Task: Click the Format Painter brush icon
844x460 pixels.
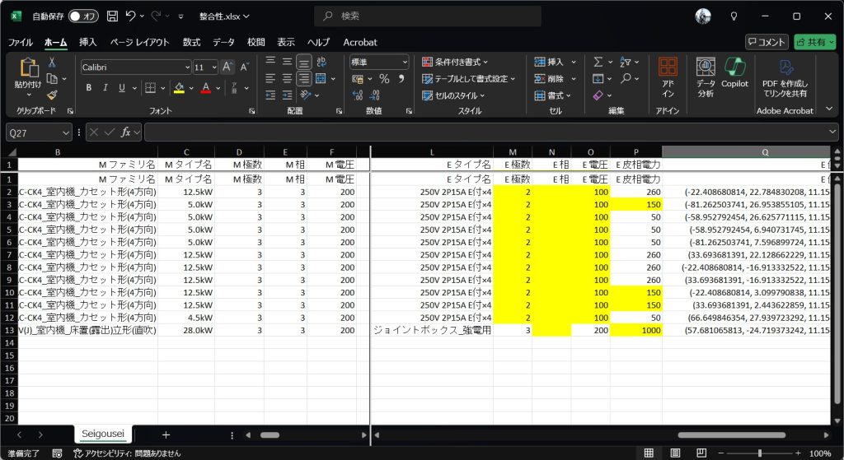Action: [x=52, y=95]
